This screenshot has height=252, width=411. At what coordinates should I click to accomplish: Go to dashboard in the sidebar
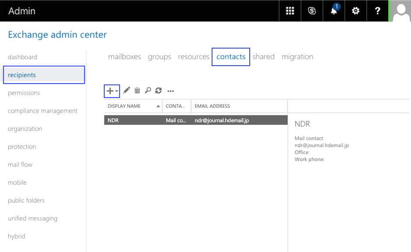pos(22,57)
